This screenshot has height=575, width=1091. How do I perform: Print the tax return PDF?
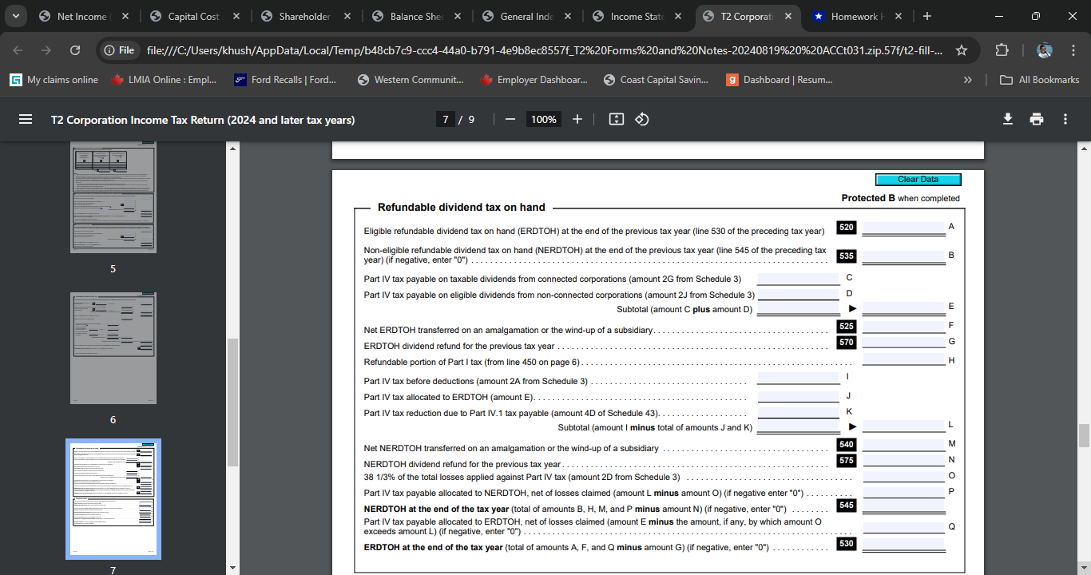(x=1037, y=118)
